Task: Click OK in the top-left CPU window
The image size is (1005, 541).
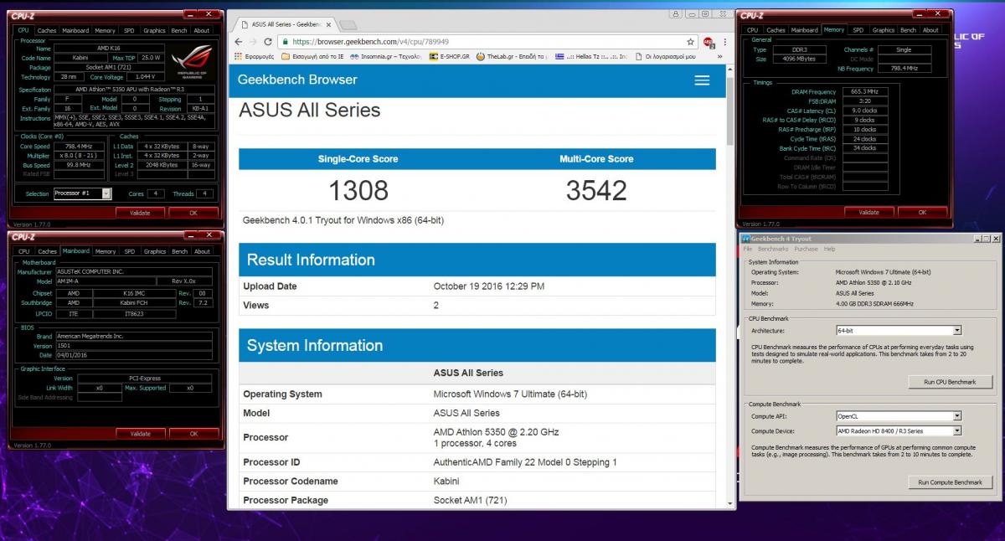Action: (x=193, y=213)
